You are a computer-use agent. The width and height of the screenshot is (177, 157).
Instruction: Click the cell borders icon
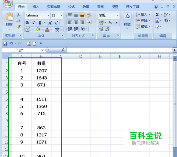[x=28, y=29]
